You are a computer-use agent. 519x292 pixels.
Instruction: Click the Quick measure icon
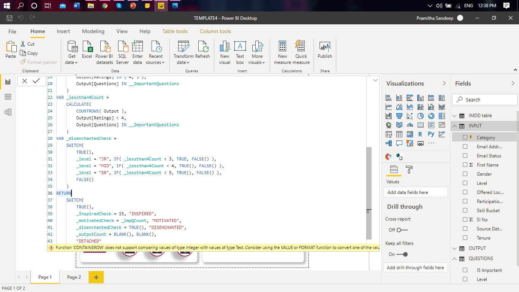coord(301,52)
